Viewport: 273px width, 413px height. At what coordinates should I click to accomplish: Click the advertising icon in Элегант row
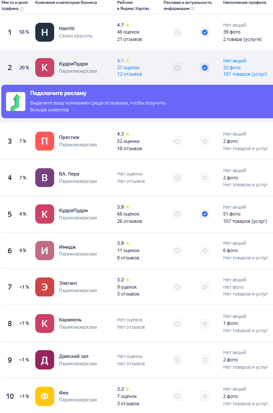178,287
